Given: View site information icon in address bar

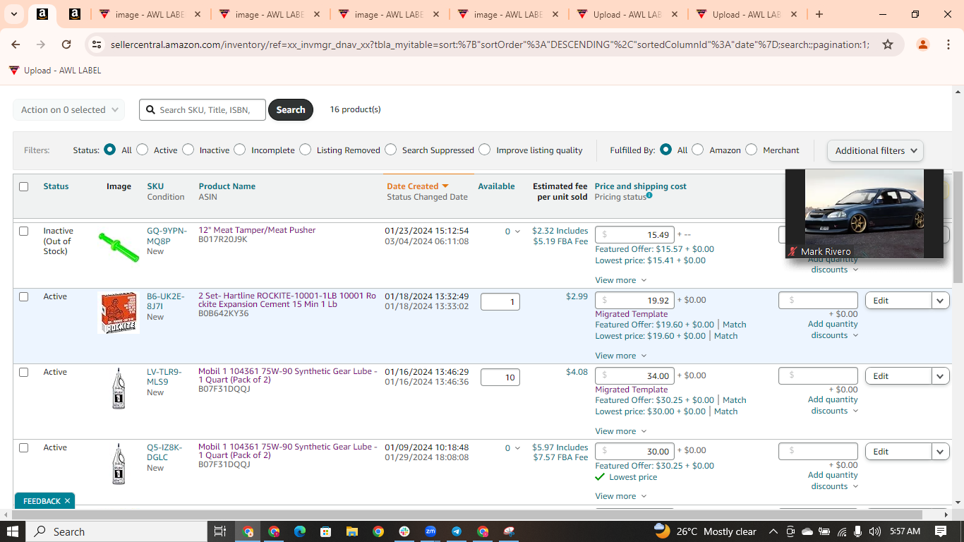Looking at the screenshot, I should point(97,44).
